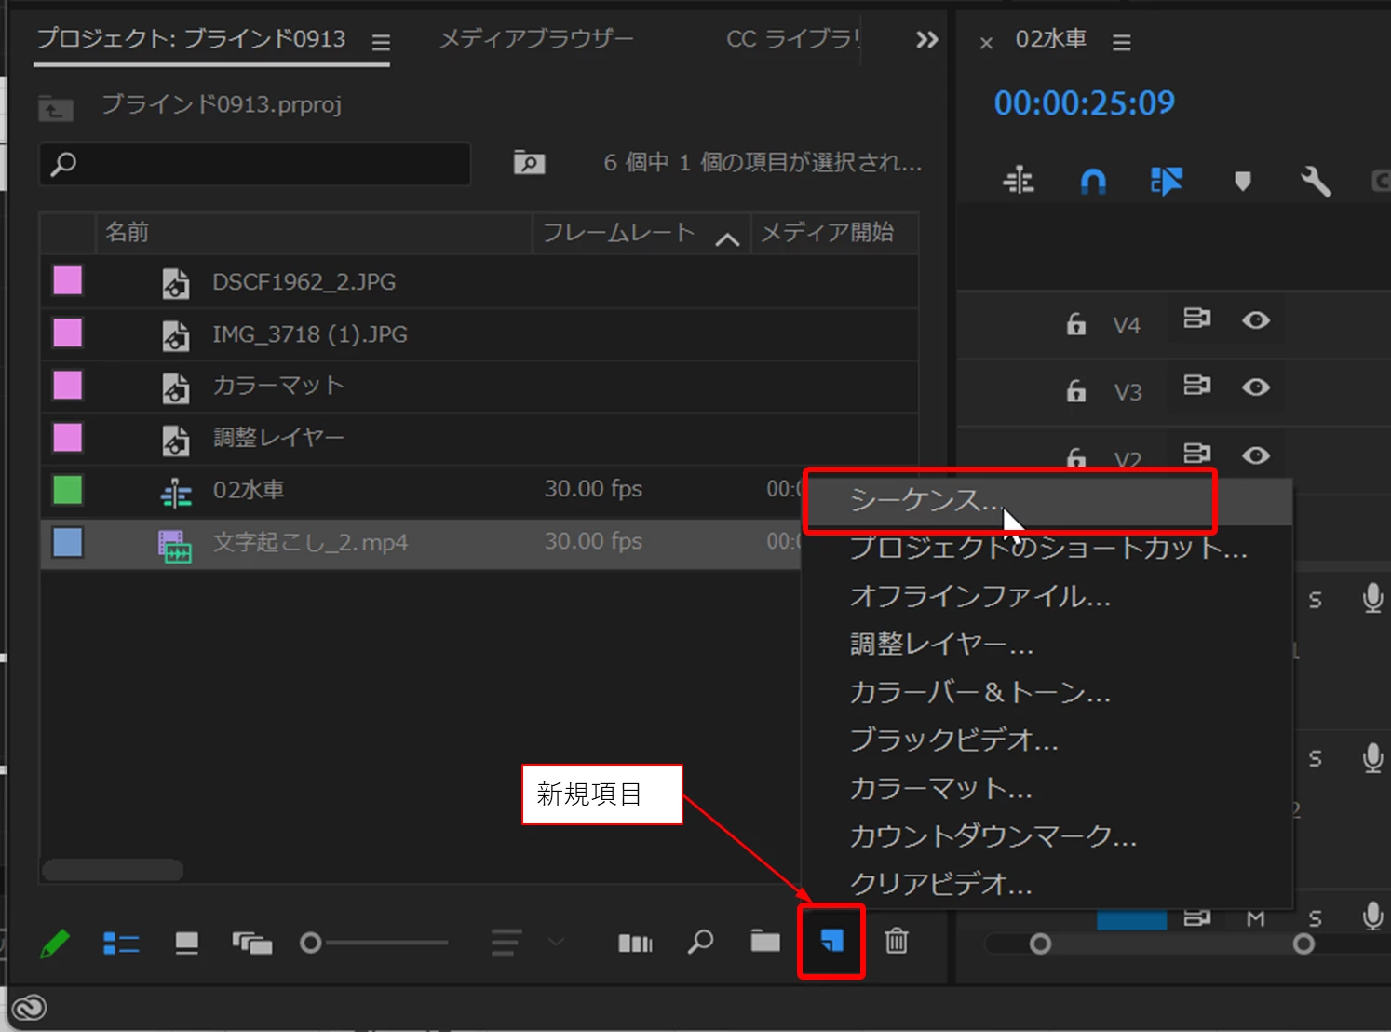
Task: Click pink label swatch of DSCF1962_2.JPG
Action: (x=68, y=280)
